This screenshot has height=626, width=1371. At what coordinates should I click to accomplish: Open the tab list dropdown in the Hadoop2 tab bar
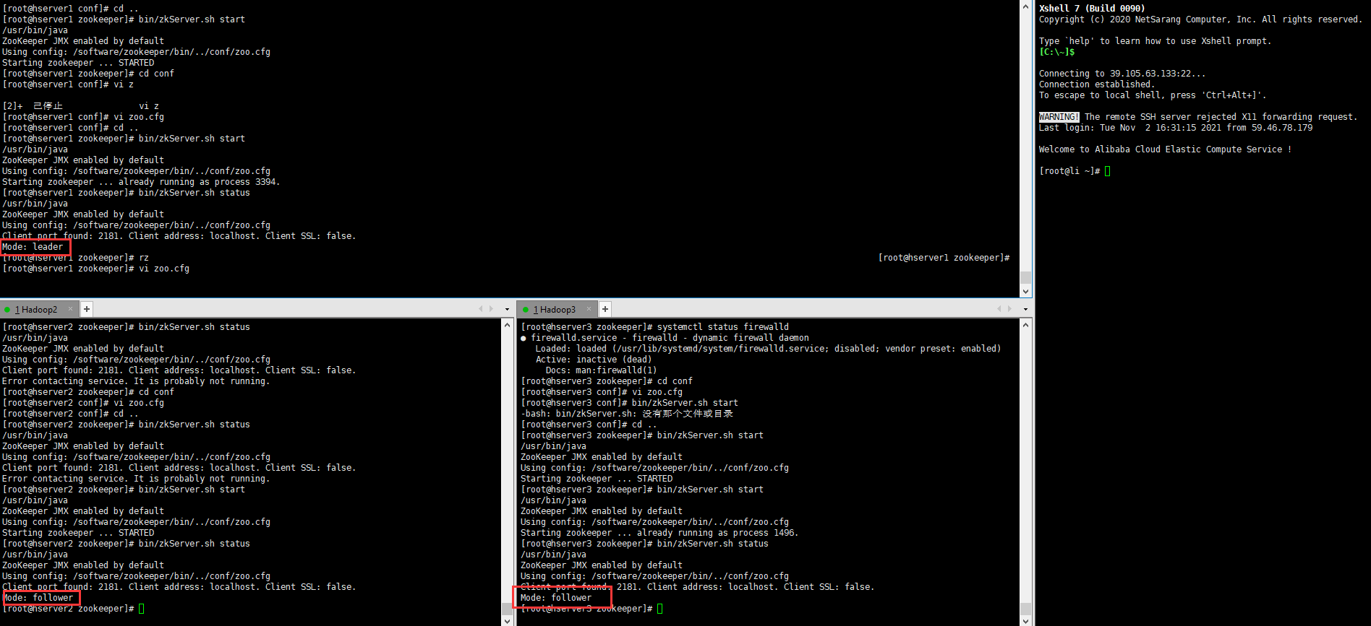point(507,309)
